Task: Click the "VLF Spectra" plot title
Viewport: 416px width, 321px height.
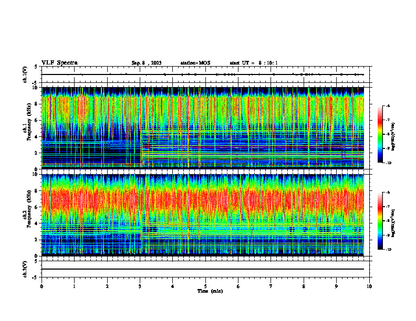Action: (x=59, y=63)
